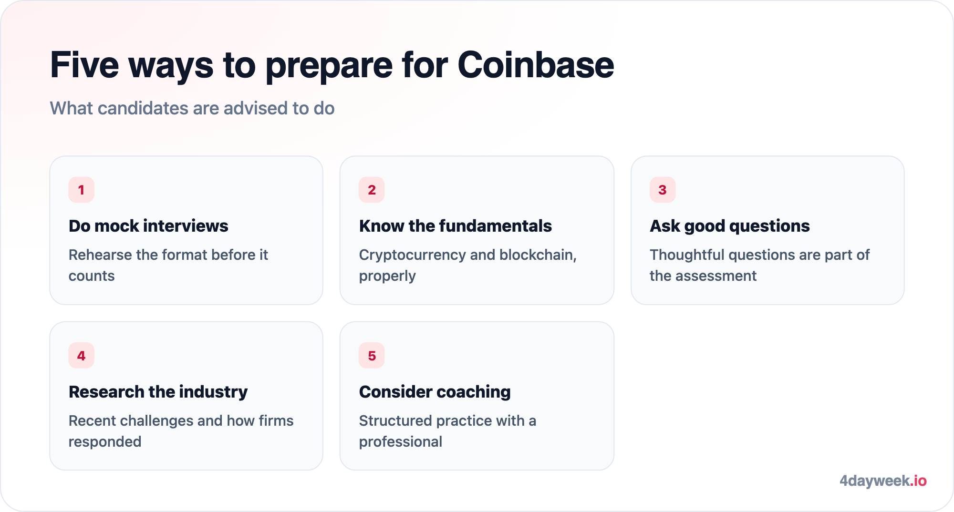
Task: Select the 'Know the fundamentals' heading
Action: point(456,226)
